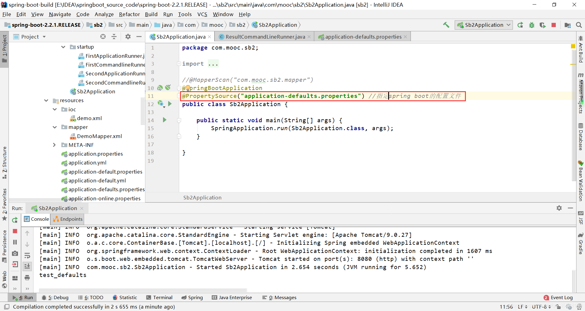This screenshot has height=311, width=585.
Task: Toggle tool window bars icon in status bar corner
Action: [7, 307]
